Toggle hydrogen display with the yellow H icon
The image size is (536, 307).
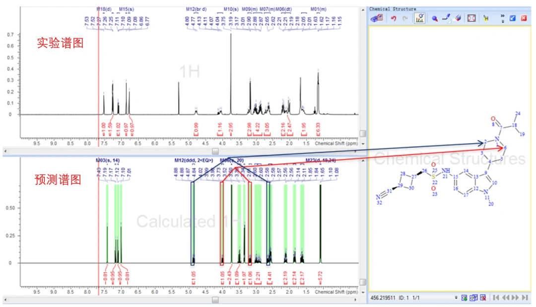tap(486, 18)
